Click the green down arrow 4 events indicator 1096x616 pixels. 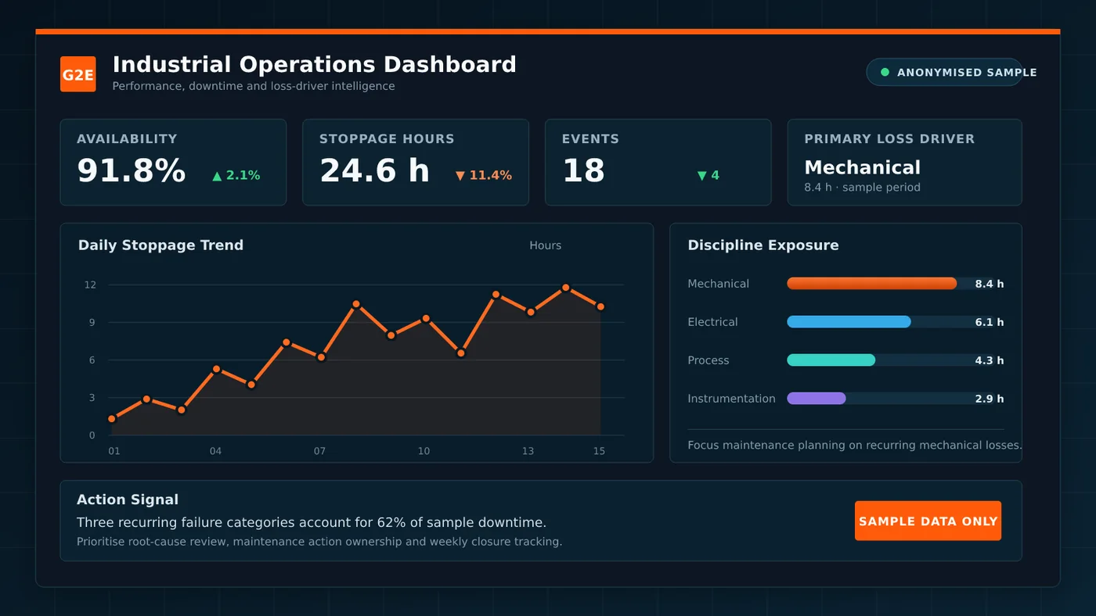(x=708, y=176)
